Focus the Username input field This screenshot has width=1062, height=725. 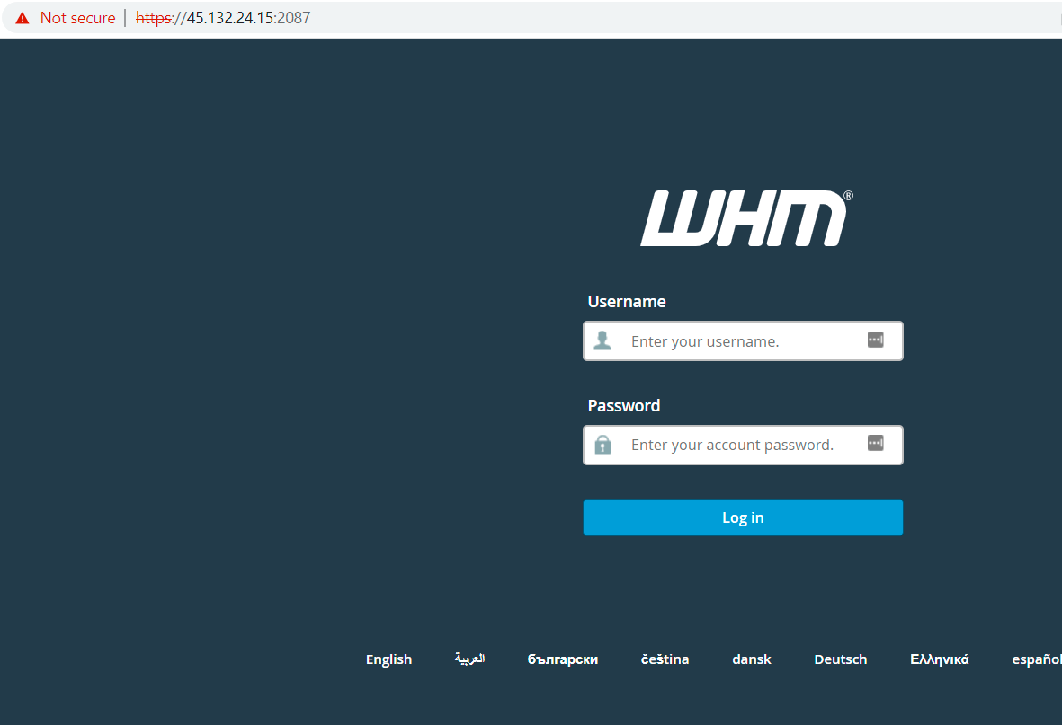click(743, 341)
